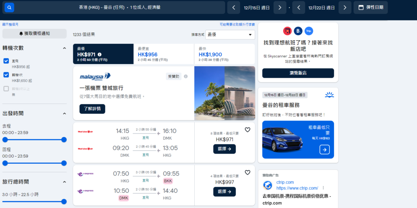Uncheck the 轉機1次 one-stop checkbox
Image resolution: width=417 pixels, height=208 pixels.
[6, 75]
